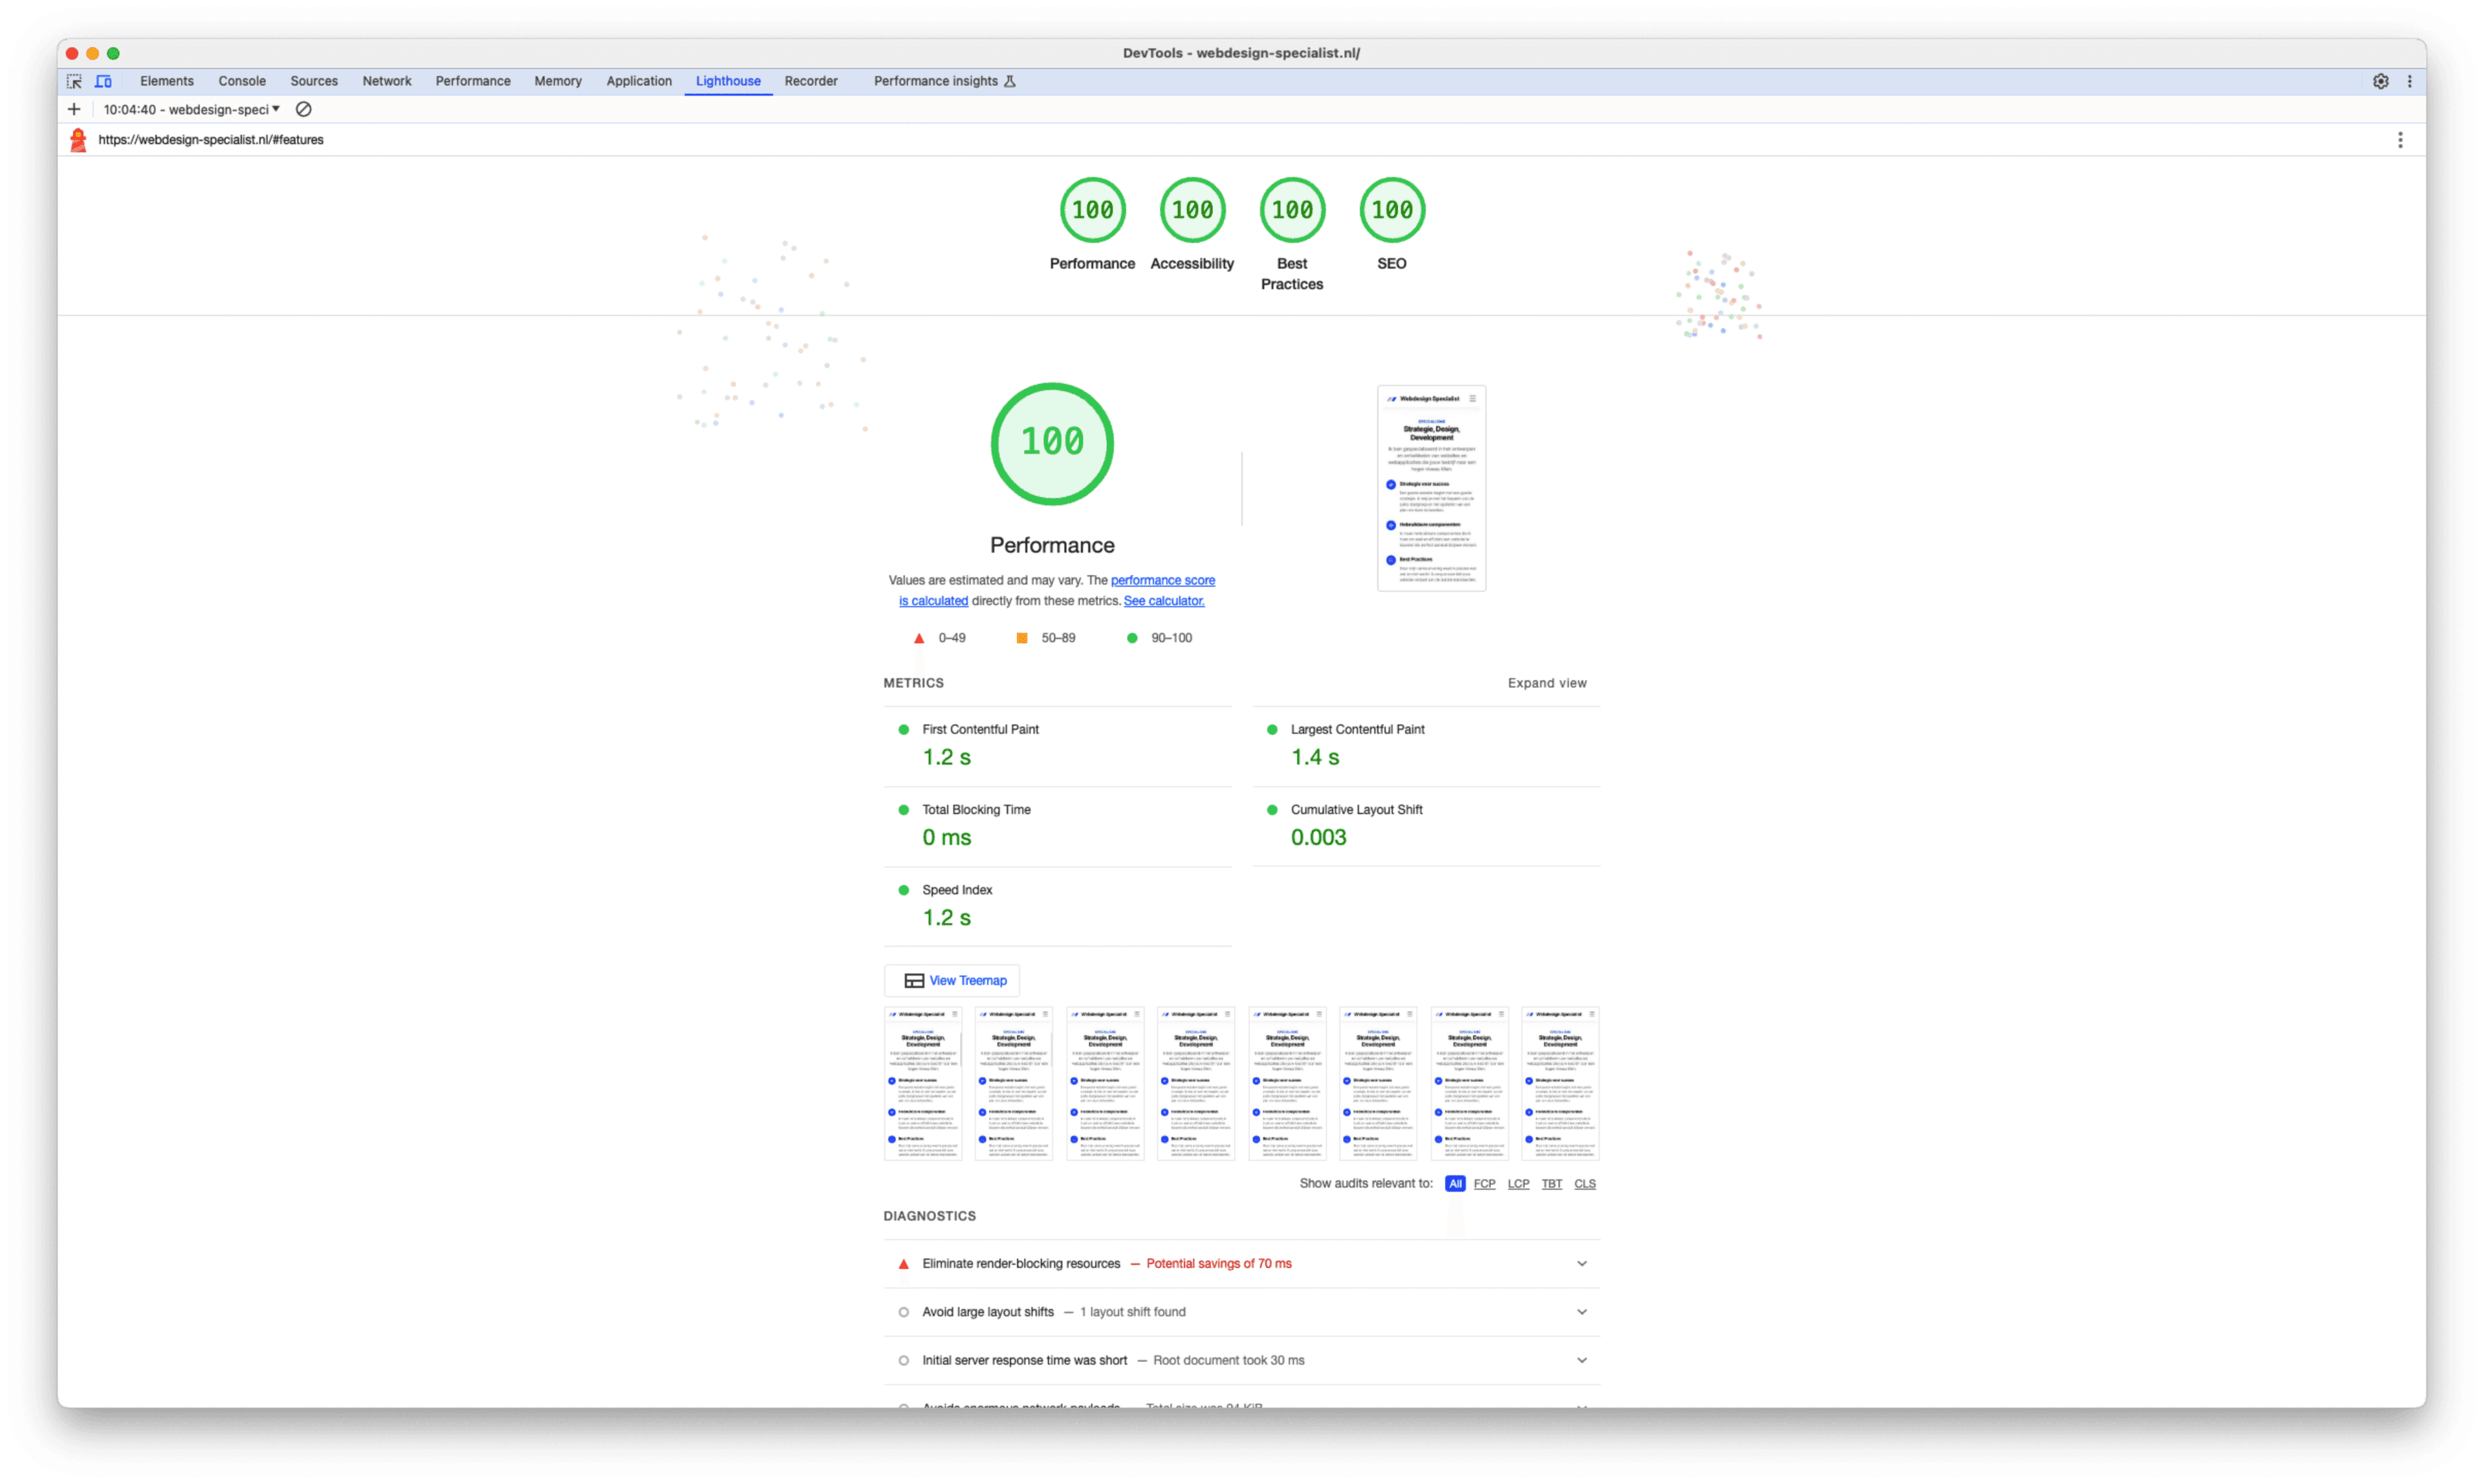Open the report timestamp dropdown
2484x1484 pixels.
point(277,109)
